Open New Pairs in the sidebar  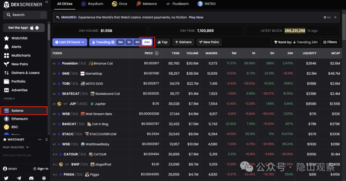pyautogui.click(x=16, y=64)
